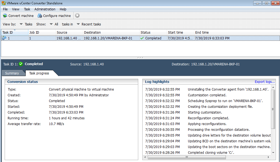Click log entry Starting customization.
The height and width of the screenshot is (162, 280).
[x=205, y=112]
